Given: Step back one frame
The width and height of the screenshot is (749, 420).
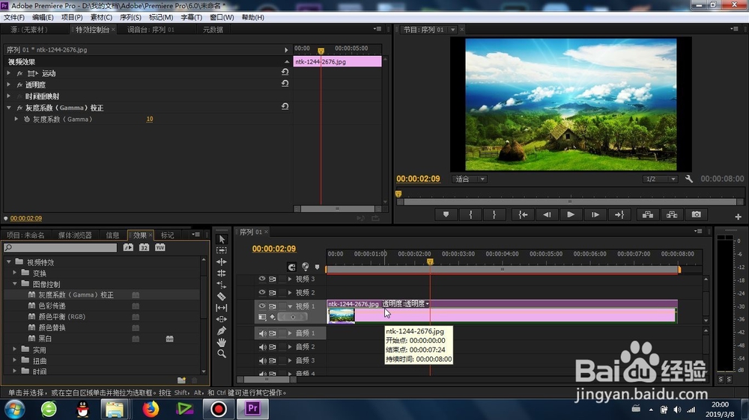Looking at the screenshot, I should coord(547,215).
